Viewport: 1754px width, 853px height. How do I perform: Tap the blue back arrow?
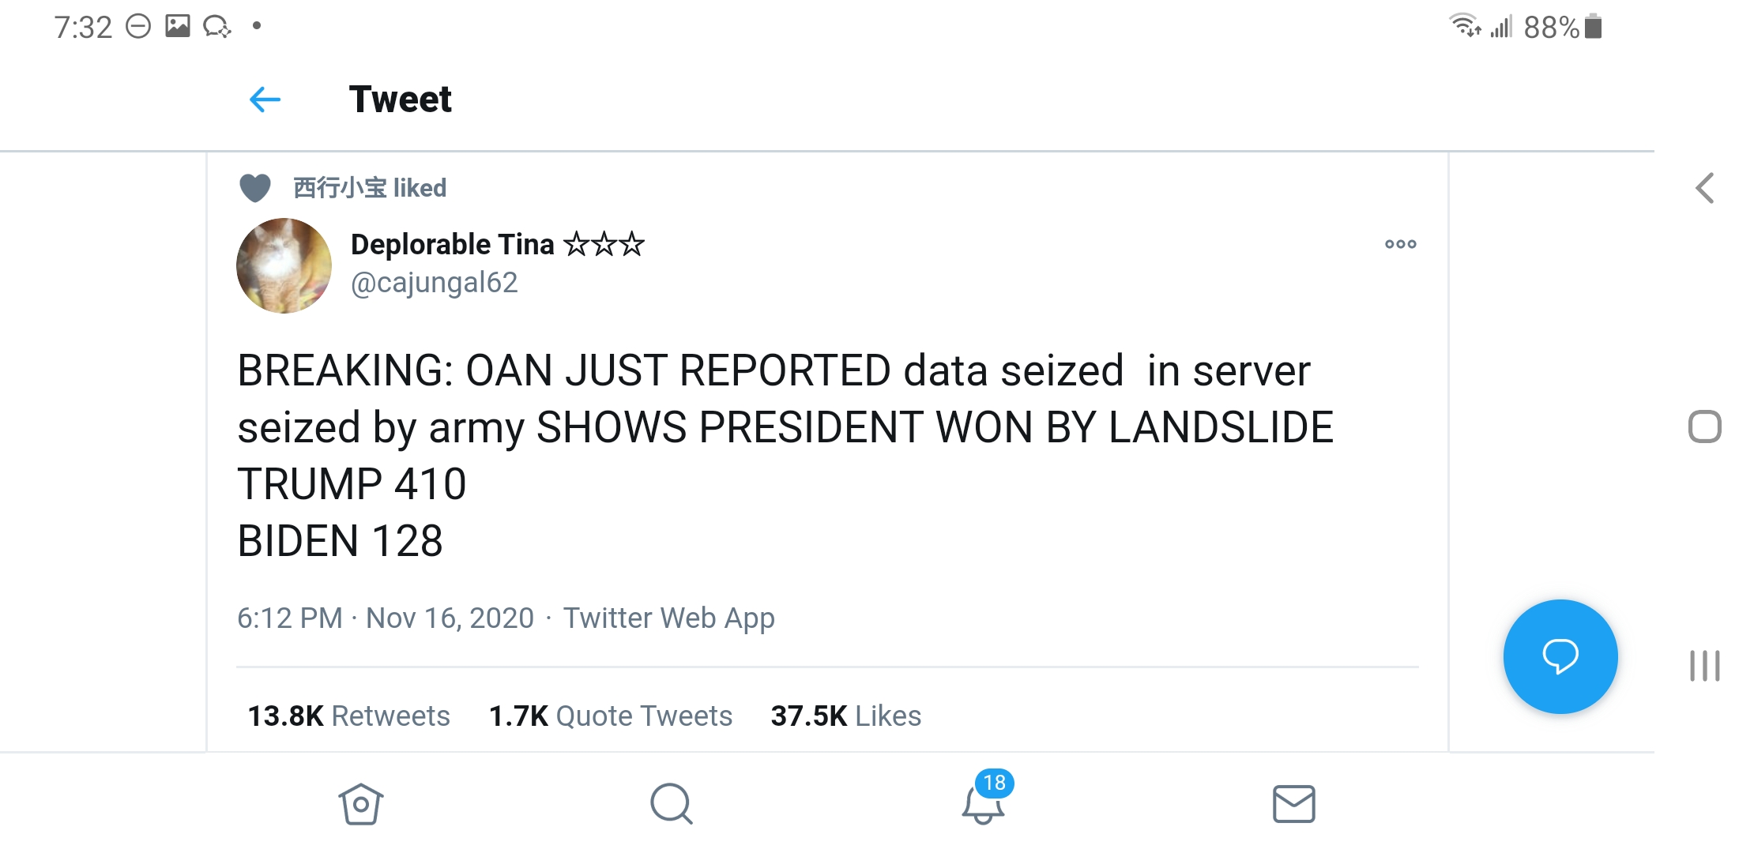tap(265, 100)
